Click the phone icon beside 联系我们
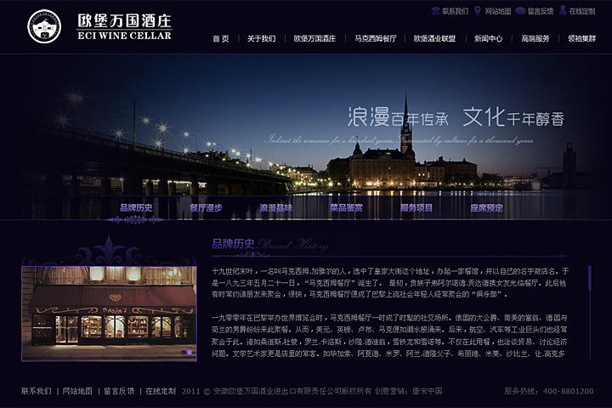The image size is (612, 408). [436, 11]
